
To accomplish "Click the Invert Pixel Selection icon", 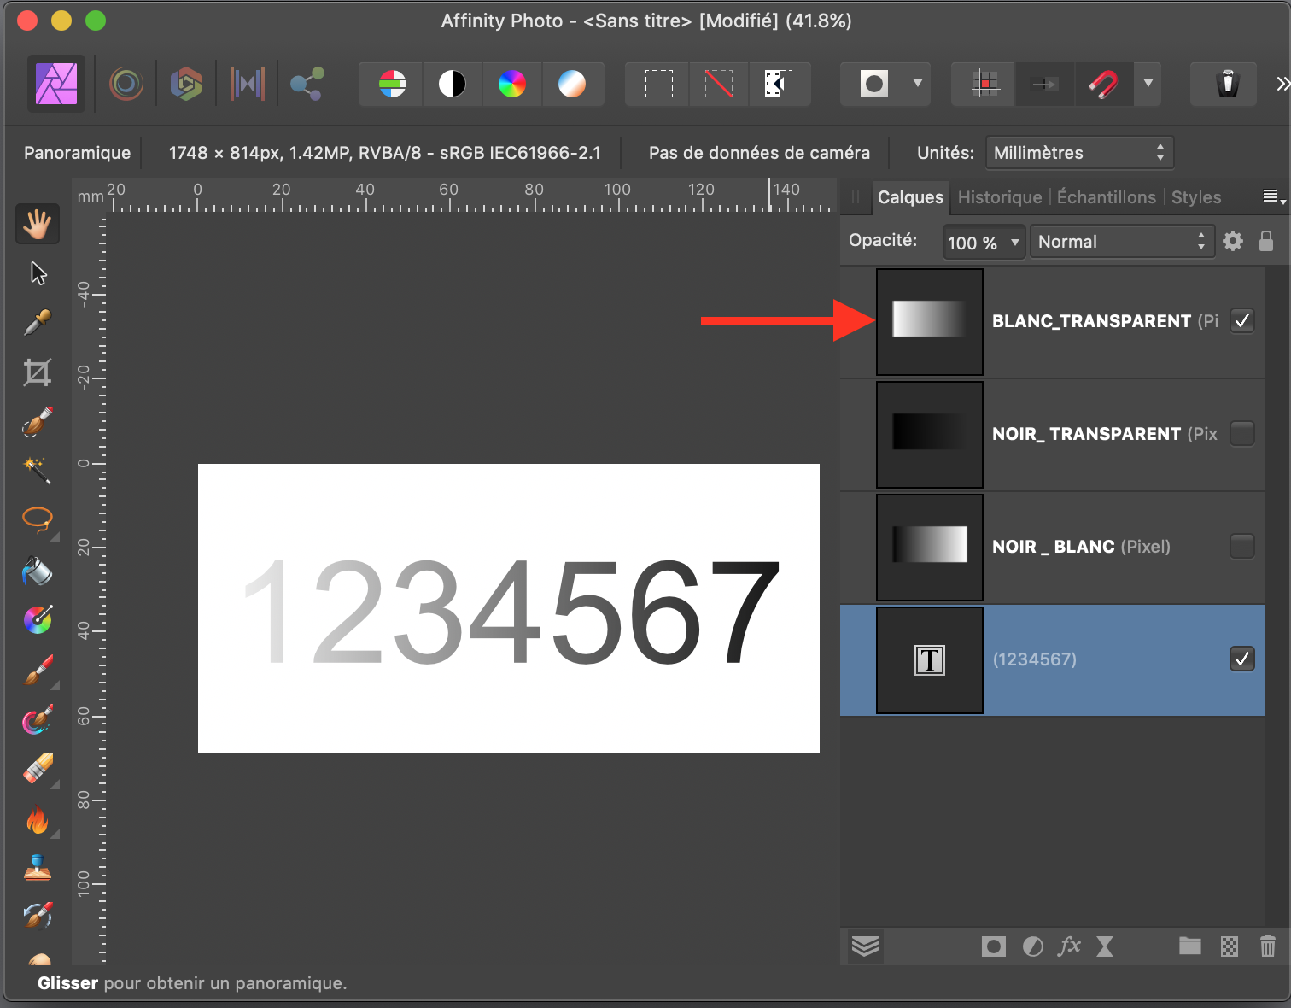I will (x=779, y=84).
